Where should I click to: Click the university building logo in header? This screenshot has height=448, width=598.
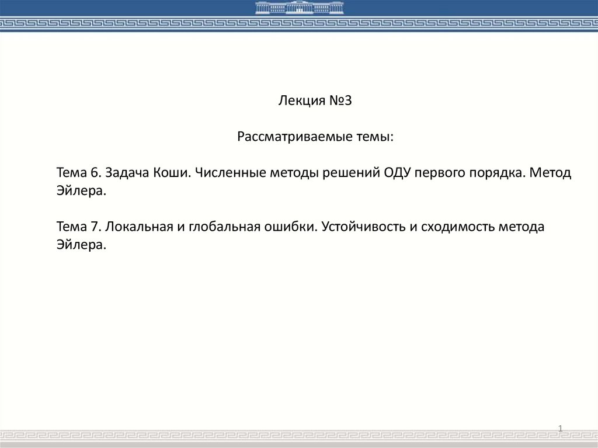point(300,8)
